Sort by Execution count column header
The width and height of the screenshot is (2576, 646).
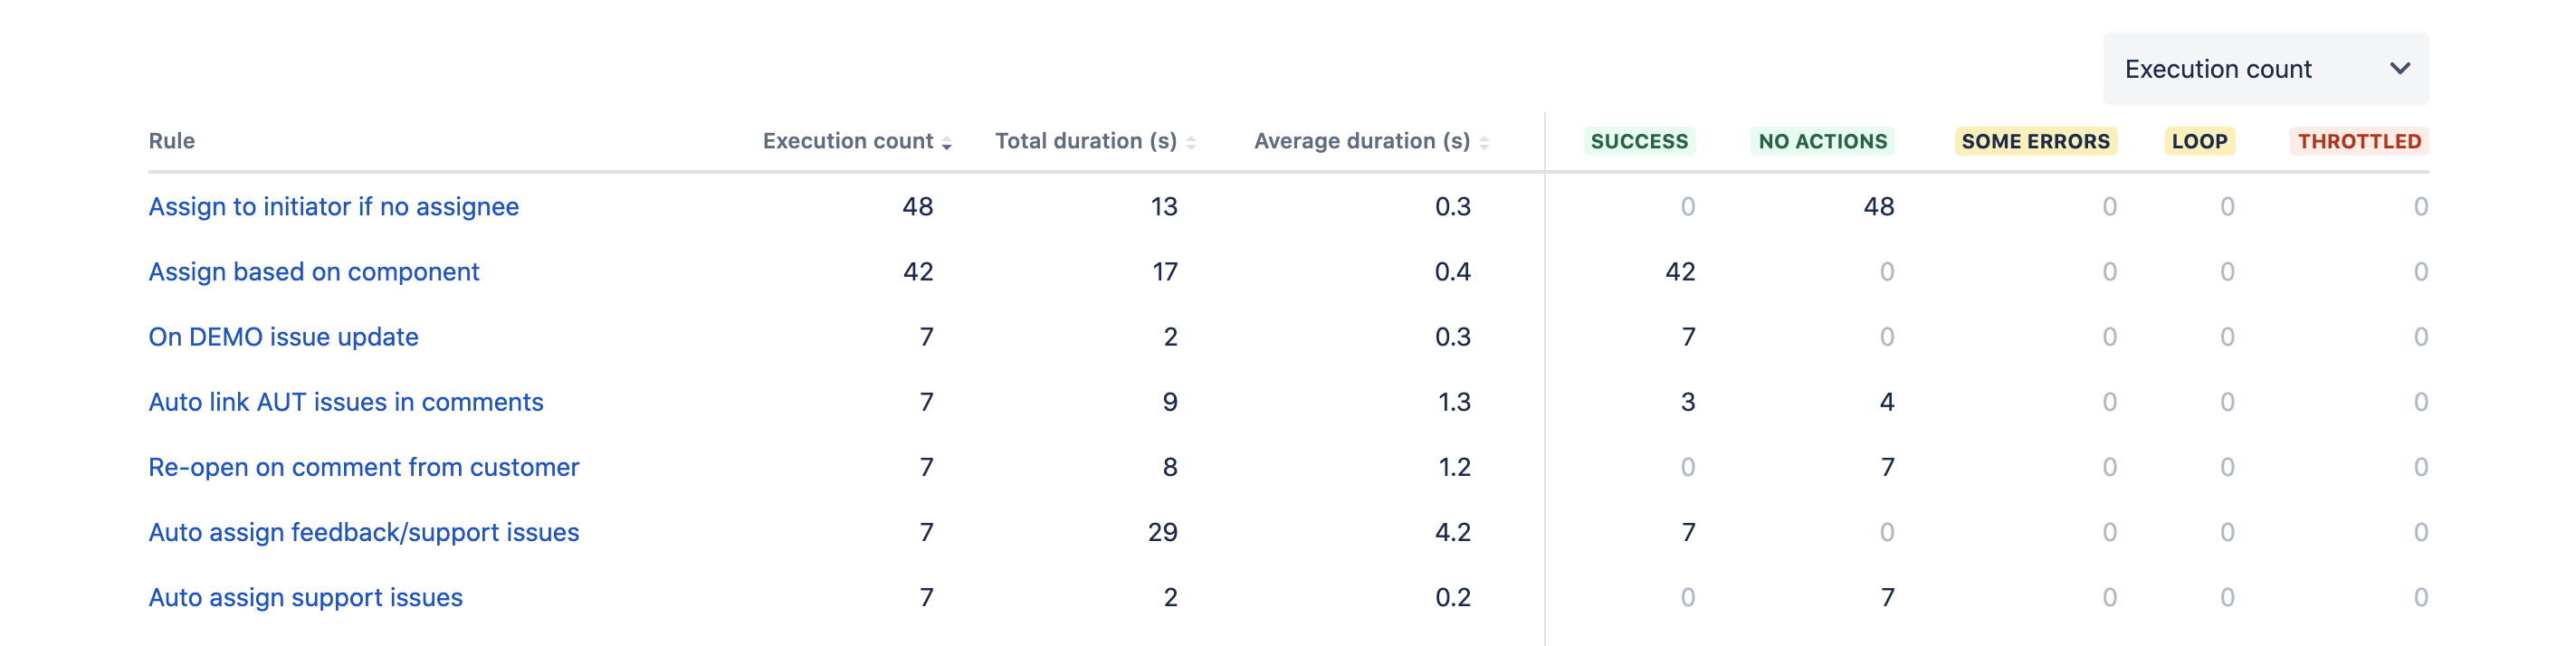click(x=847, y=141)
